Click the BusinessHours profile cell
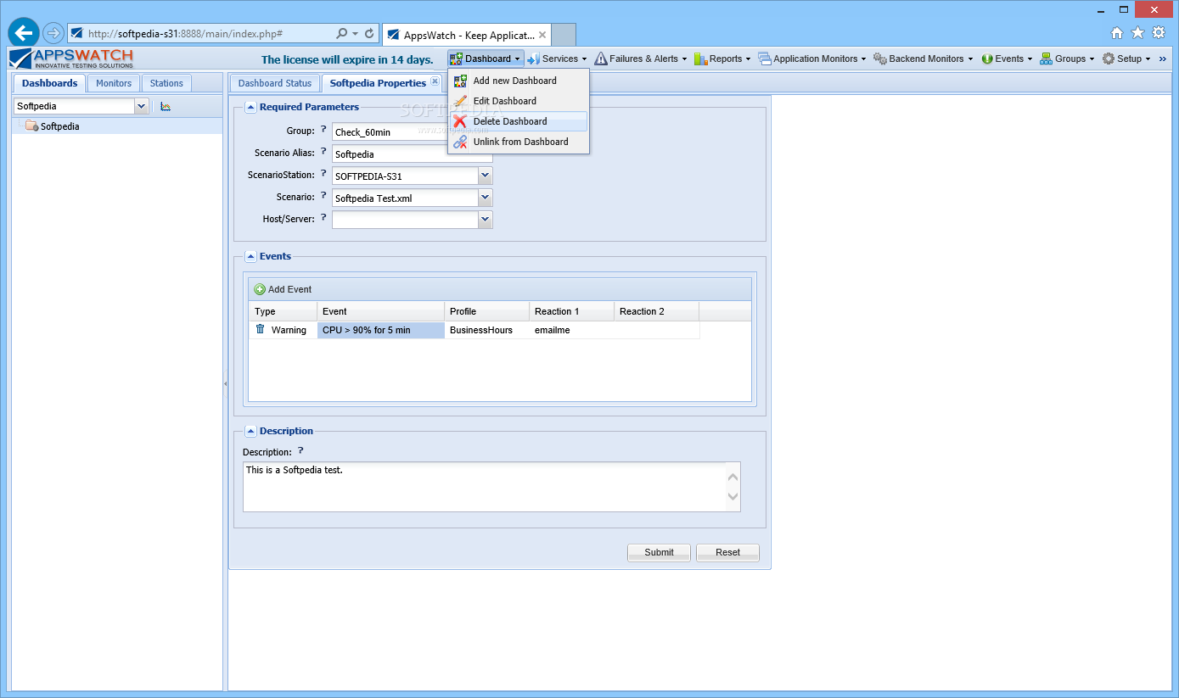This screenshot has width=1179, height=698. tap(487, 330)
